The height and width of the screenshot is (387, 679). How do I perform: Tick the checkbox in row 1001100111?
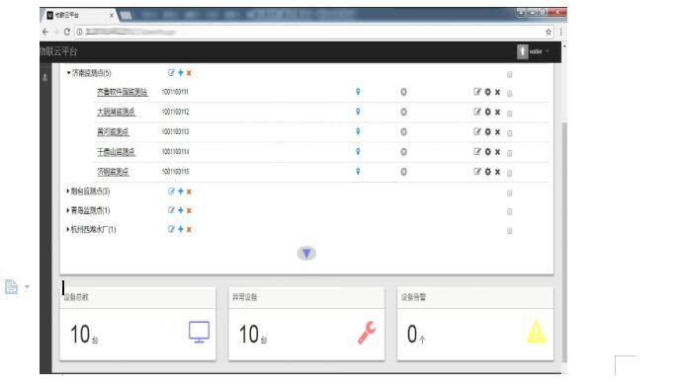(510, 93)
